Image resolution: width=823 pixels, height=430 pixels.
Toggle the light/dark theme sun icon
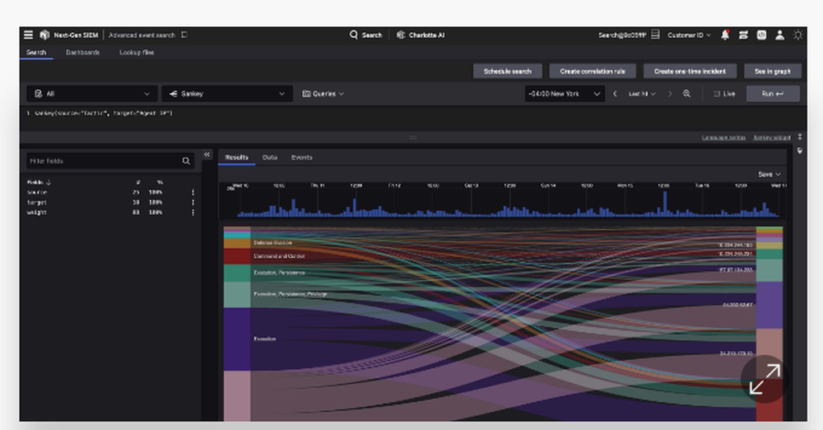(797, 35)
